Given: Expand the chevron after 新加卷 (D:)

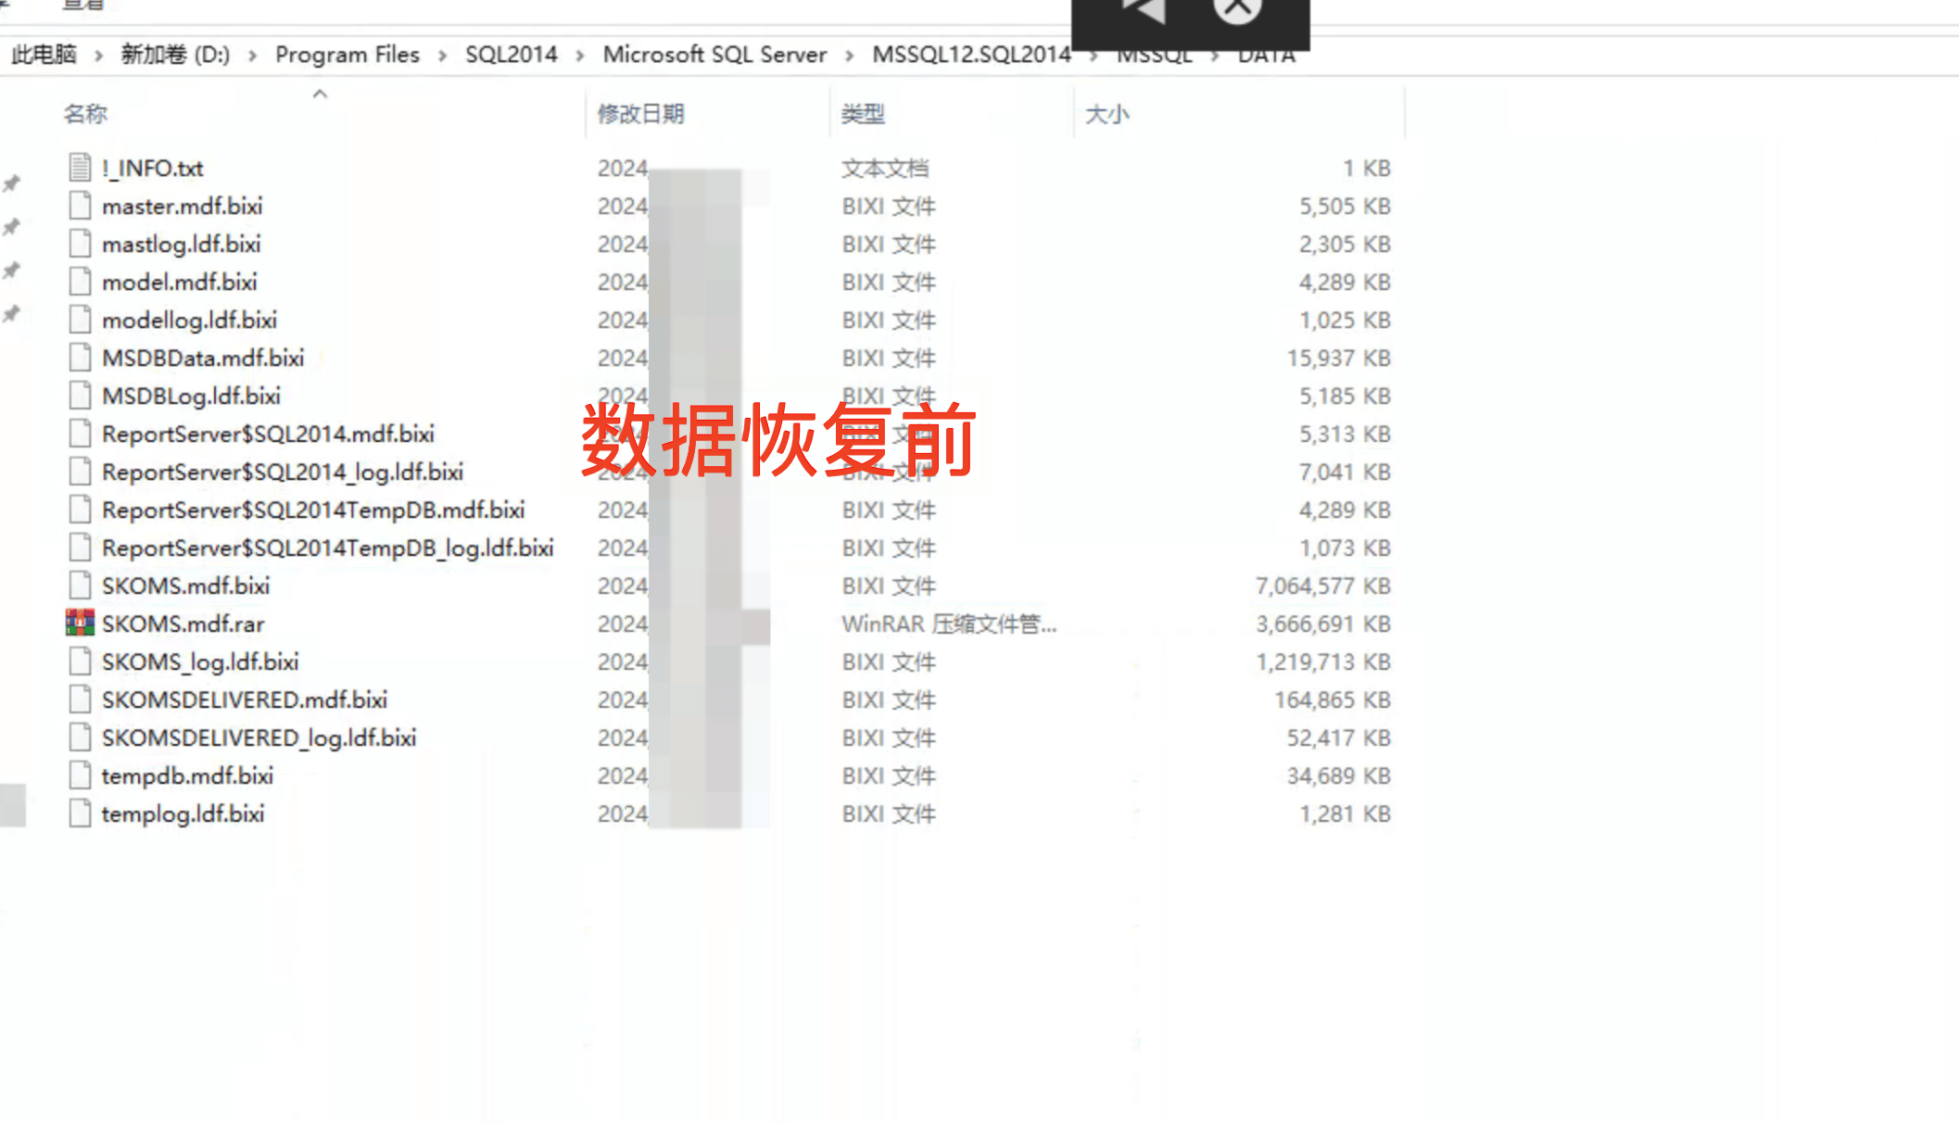Looking at the screenshot, I should point(252,56).
